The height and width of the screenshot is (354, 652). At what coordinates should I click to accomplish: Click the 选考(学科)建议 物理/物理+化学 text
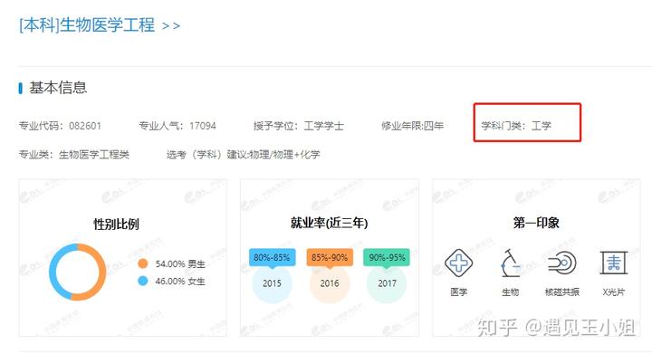tap(244, 155)
